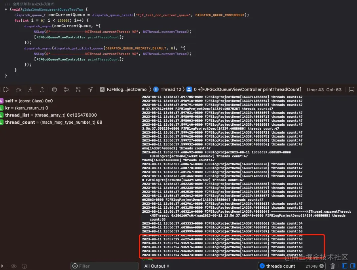
Task: Click console line with threads count:61
Action: [x=222, y=227]
